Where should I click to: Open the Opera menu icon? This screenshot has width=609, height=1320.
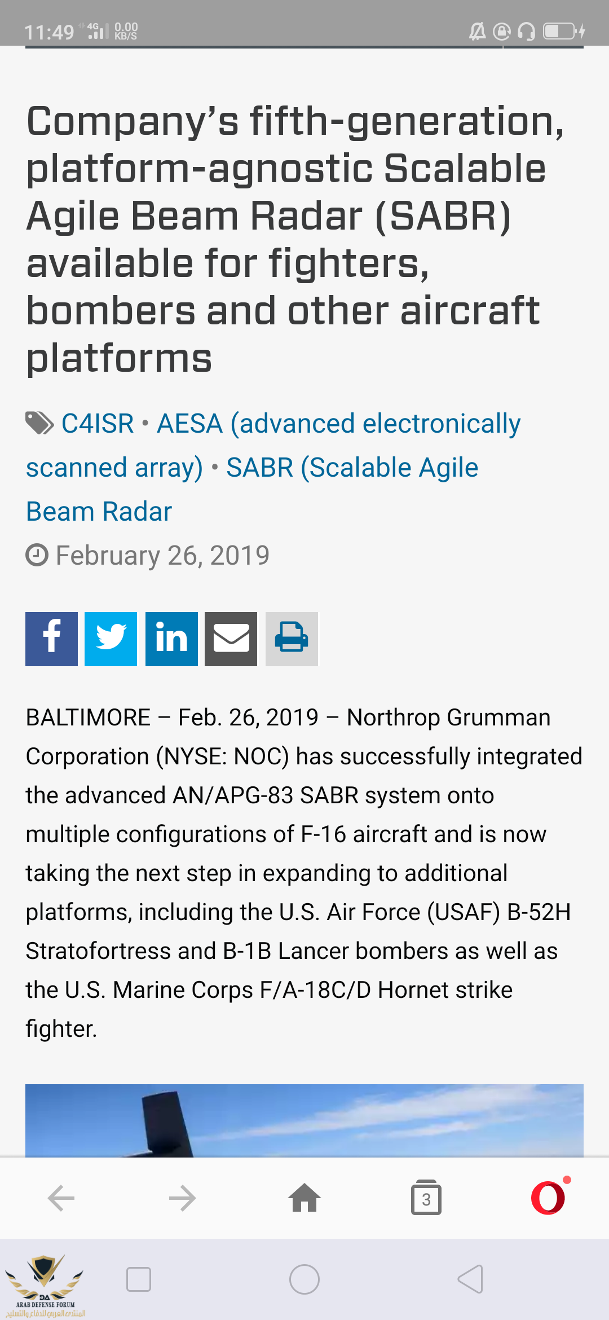point(548,1198)
